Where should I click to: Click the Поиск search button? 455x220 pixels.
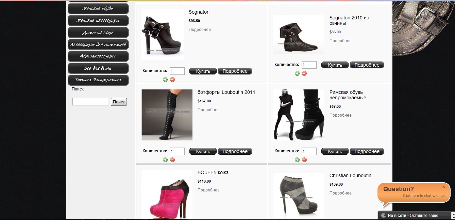click(x=119, y=102)
